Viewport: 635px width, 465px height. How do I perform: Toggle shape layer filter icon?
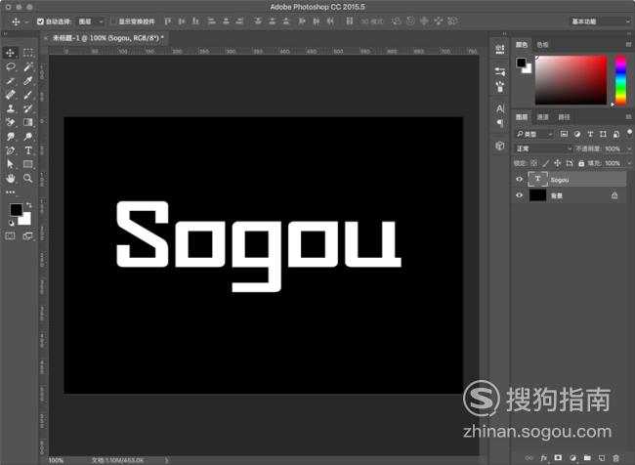pyautogui.click(x=603, y=134)
